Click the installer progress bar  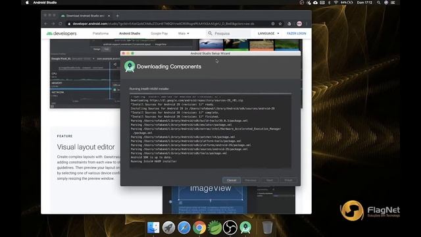tap(210, 93)
